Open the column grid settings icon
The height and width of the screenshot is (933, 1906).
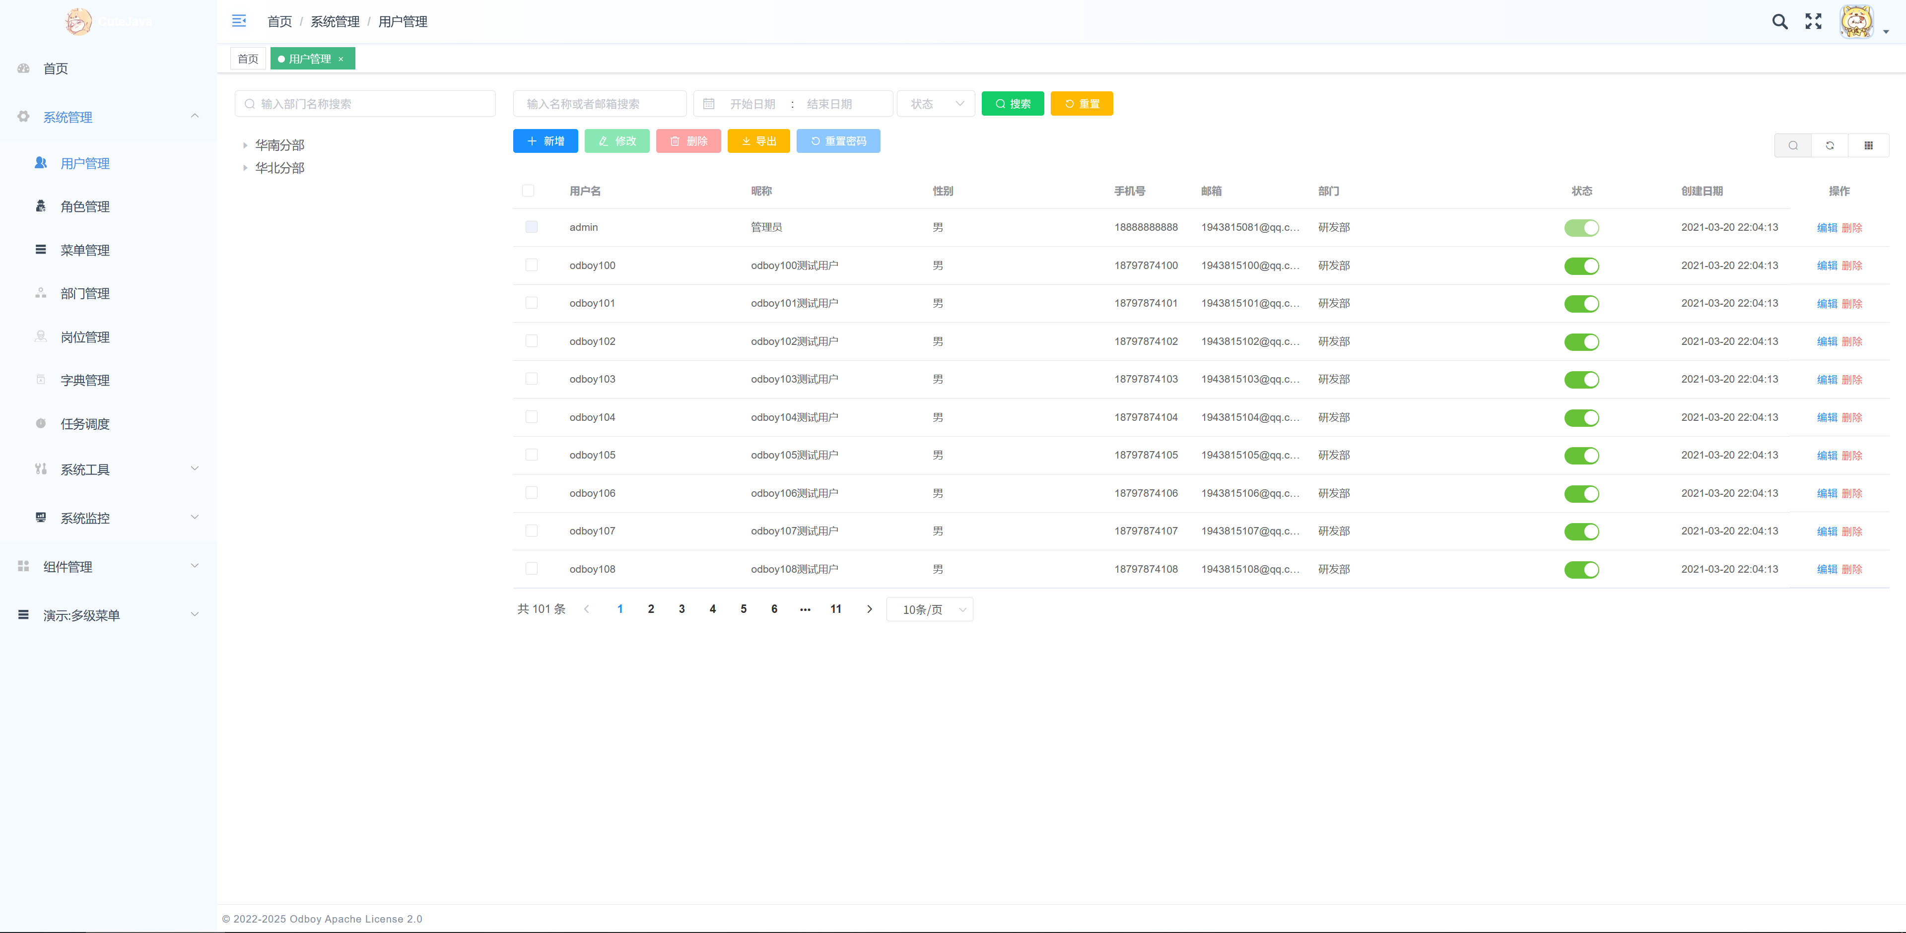pyautogui.click(x=1868, y=146)
